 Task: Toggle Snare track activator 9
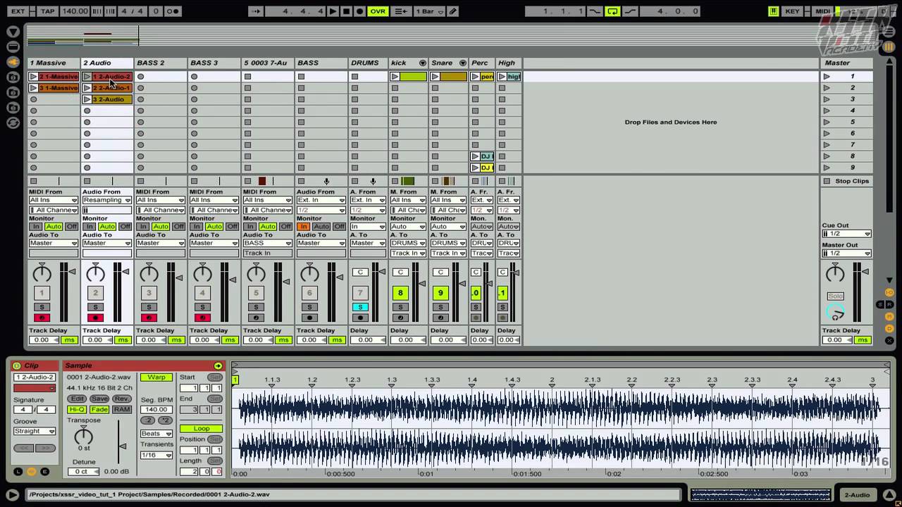coord(440,293)
